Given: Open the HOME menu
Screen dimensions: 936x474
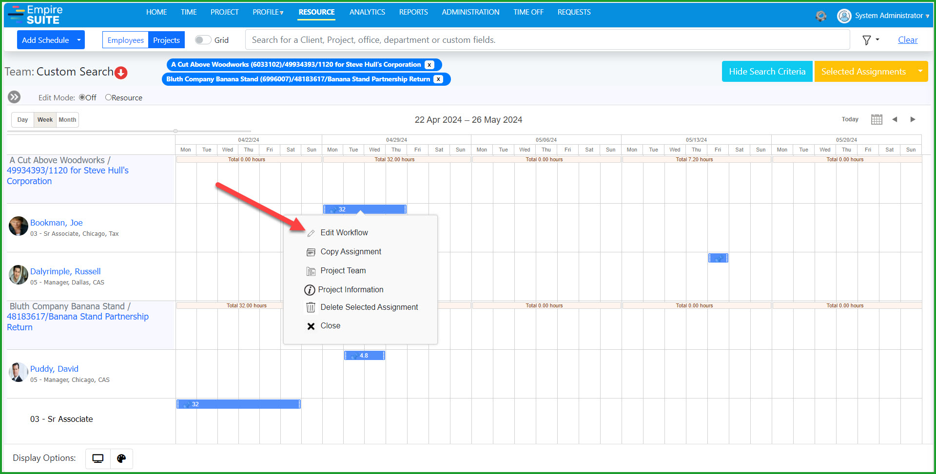Looking at the screenshot, I should coord(156,12).
